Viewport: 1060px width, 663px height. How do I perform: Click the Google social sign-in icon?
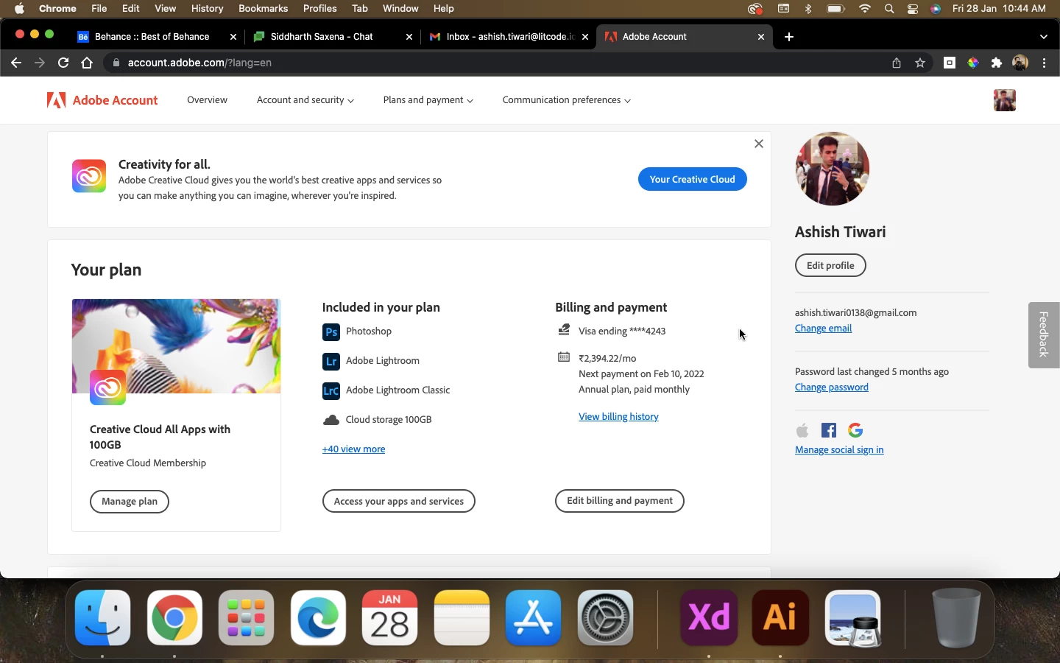tap(855, 430)
